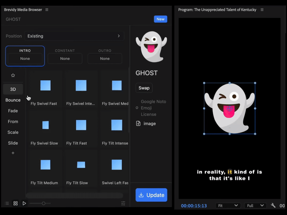This screenshot has width=287, height=215.
Task: Click the New button
Action: (160, 19)
